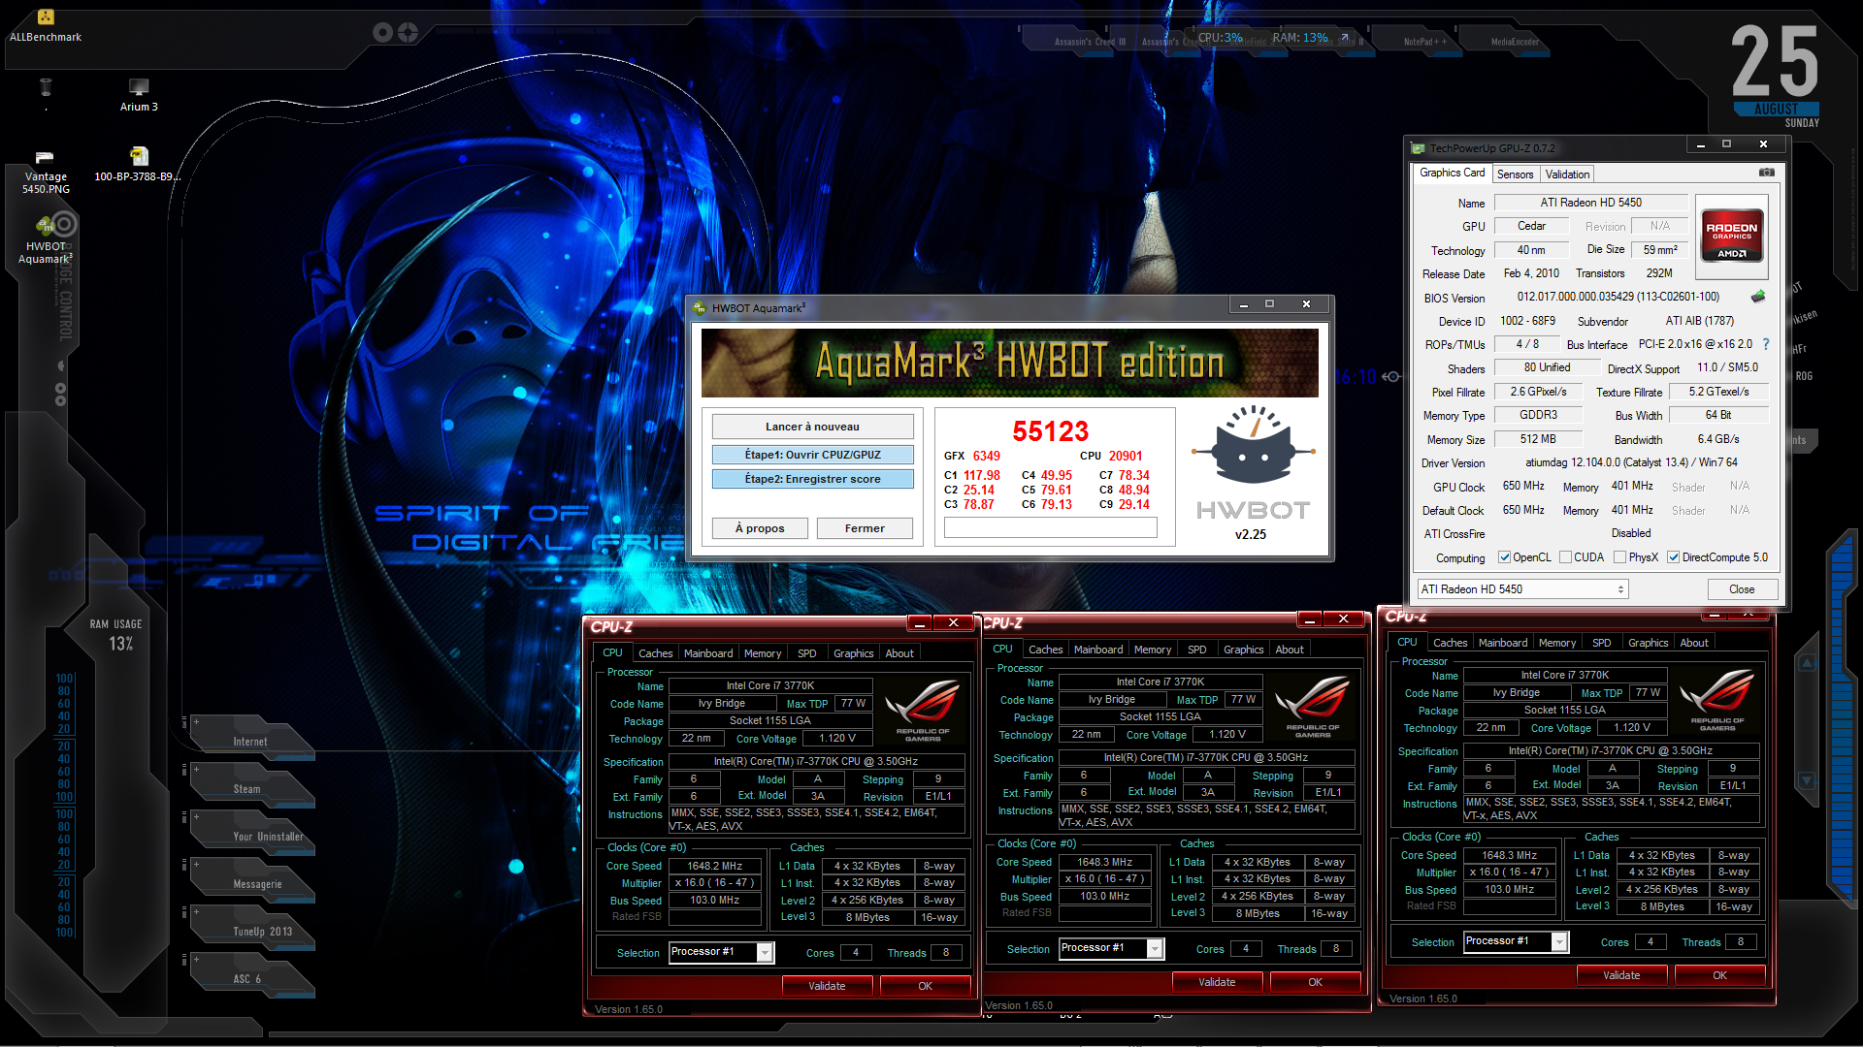
Task: Click the RAM USAGE 13% gauge widget
Action: [x=116, y=635]
